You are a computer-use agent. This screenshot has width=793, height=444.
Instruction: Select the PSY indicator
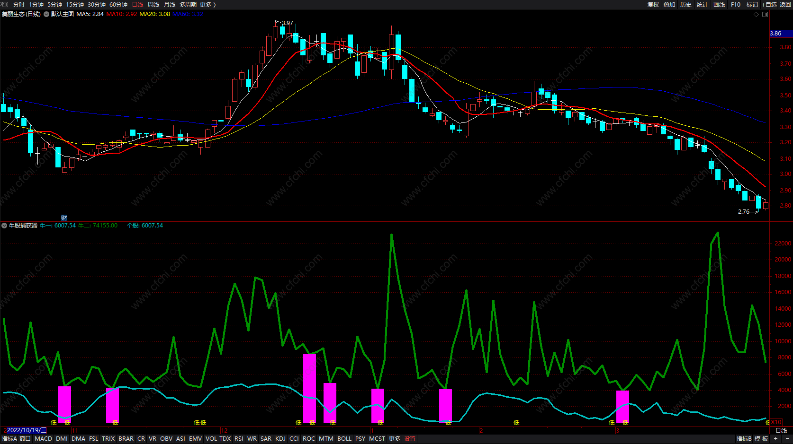[x=360, y=439]
